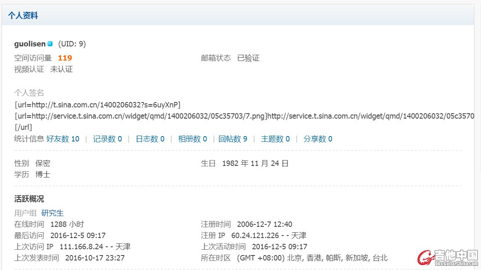
Task: Click the t.sina.com.cn signature URL text
Action: [x=98, y=104]
